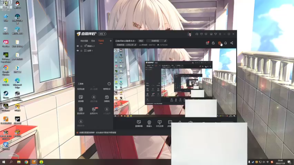Screen dimensions: 294x165
Task: Open the 读弹幕 tool
Action: 81,98
